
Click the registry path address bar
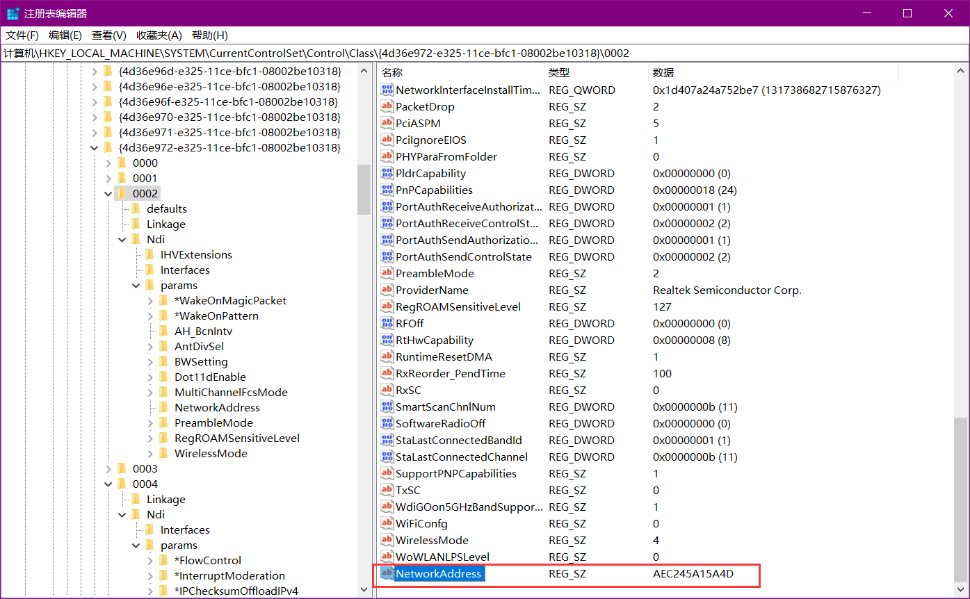[x=485, y=53]
